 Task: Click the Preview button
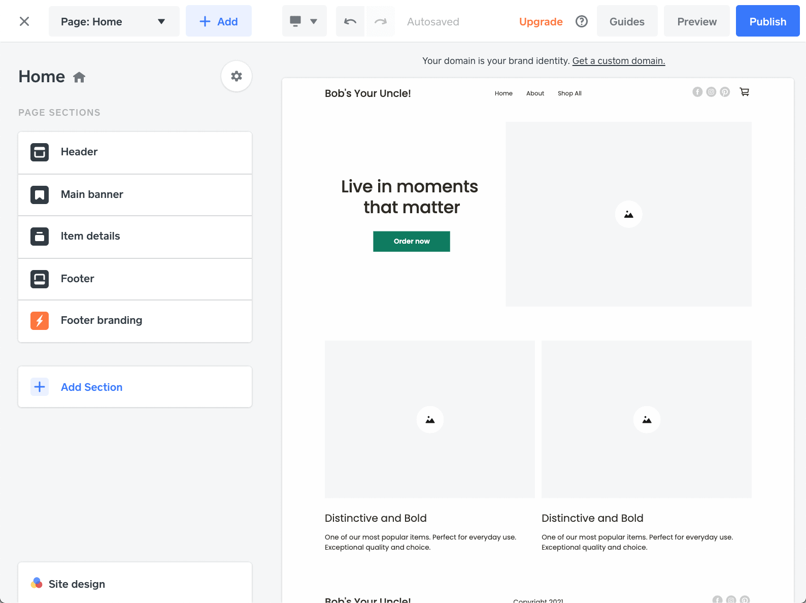(x=697, y=21)
